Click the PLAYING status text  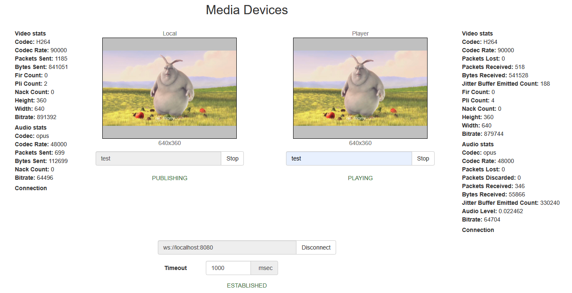tap(360, 178)
